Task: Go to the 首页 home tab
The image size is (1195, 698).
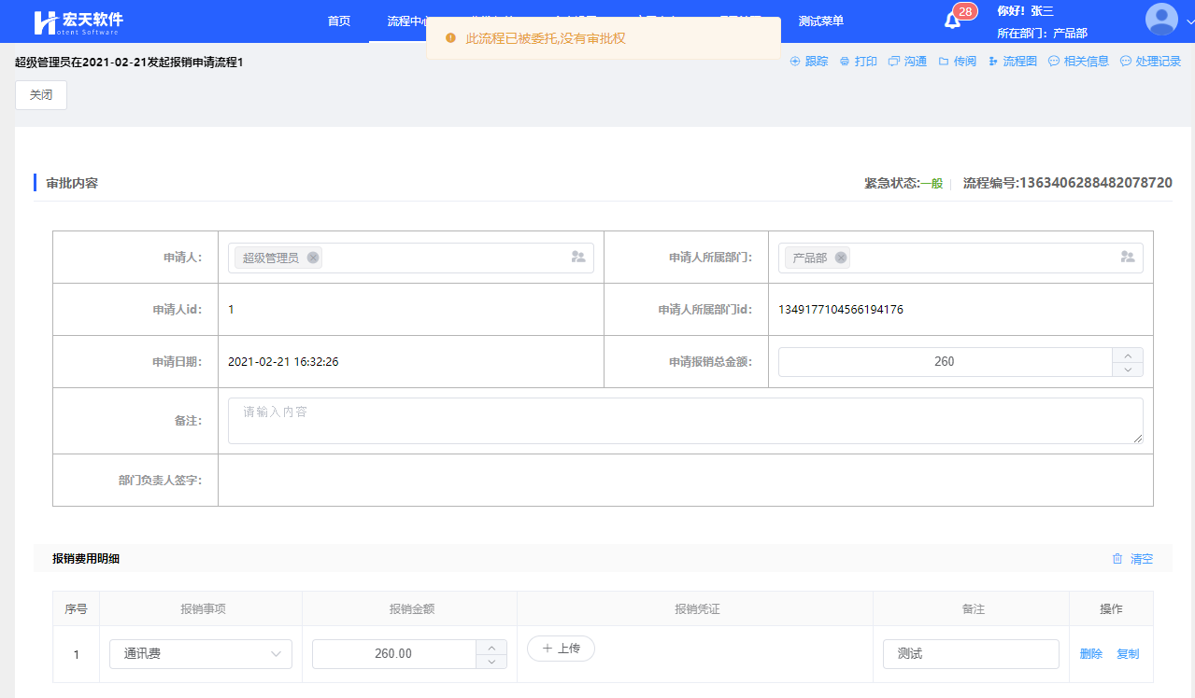Action: pyautogui.click(x=339, y=21)
